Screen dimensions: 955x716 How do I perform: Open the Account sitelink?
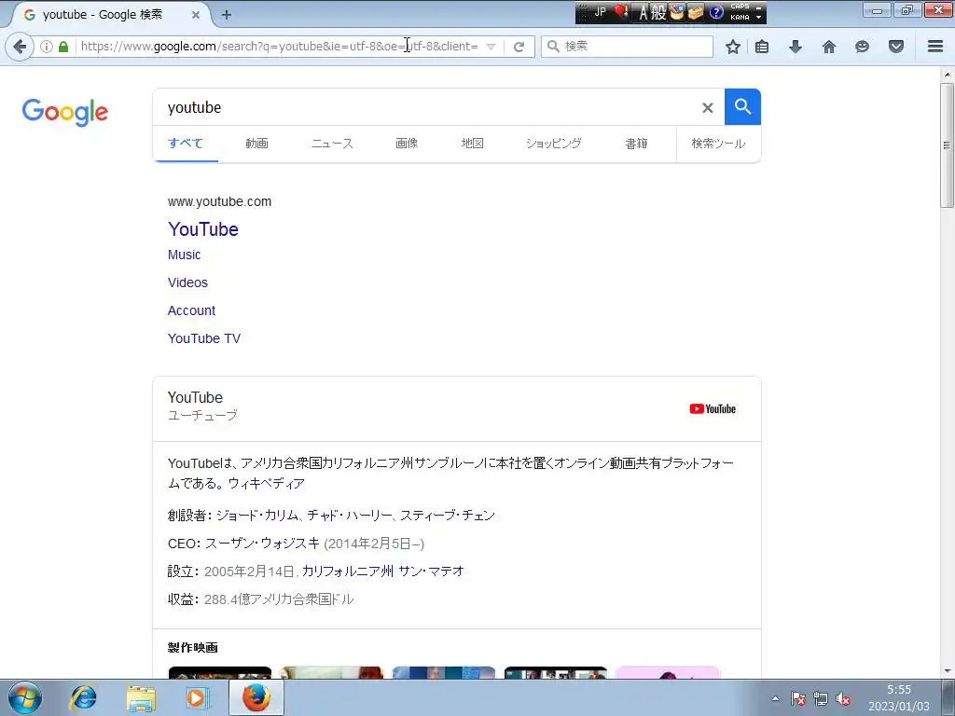coord(191,311)
